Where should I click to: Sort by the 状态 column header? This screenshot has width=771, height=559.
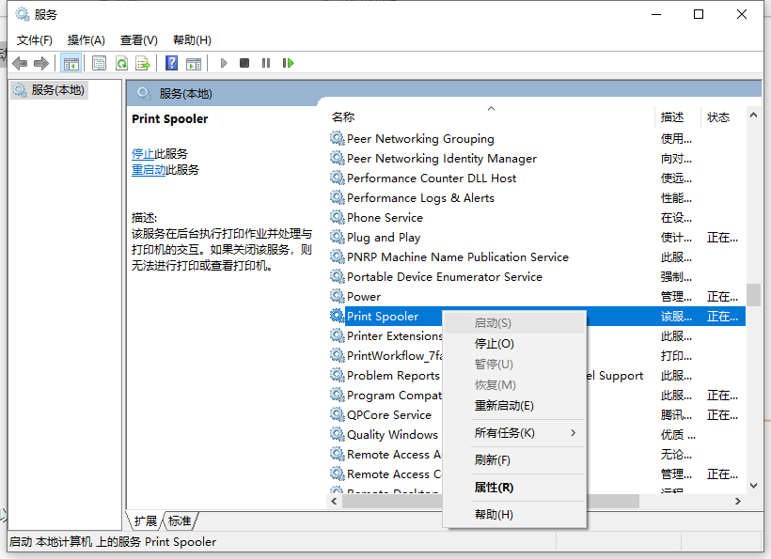(x=723, y=116)
